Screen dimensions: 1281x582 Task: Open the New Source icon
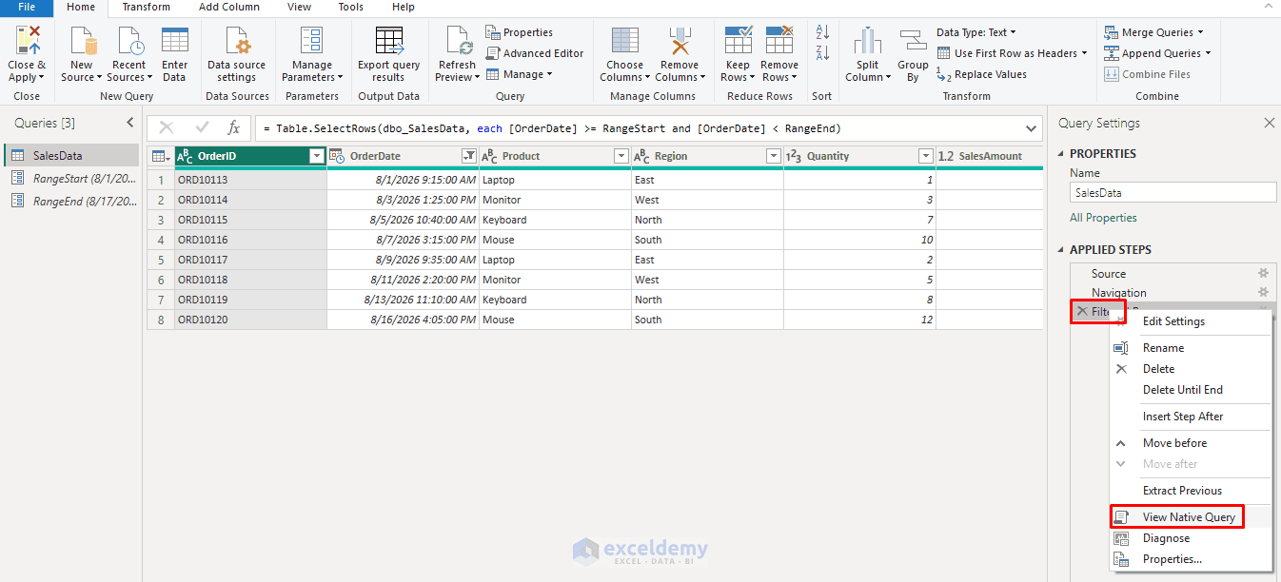84,41
